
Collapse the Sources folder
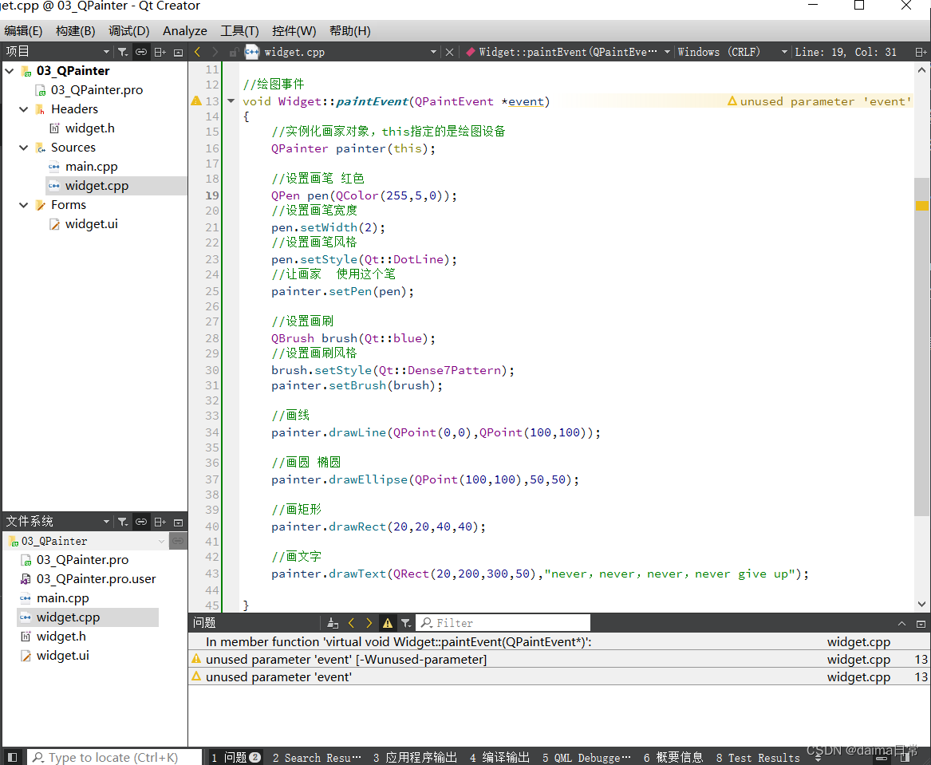coord(24,148)
